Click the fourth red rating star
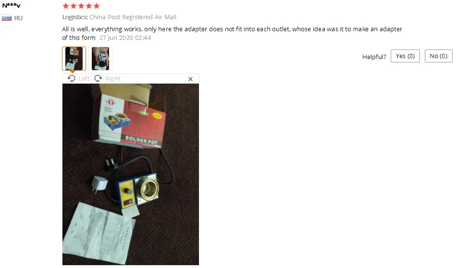The width and height of the screenshot is (456, 268). [x=89, y=6]
